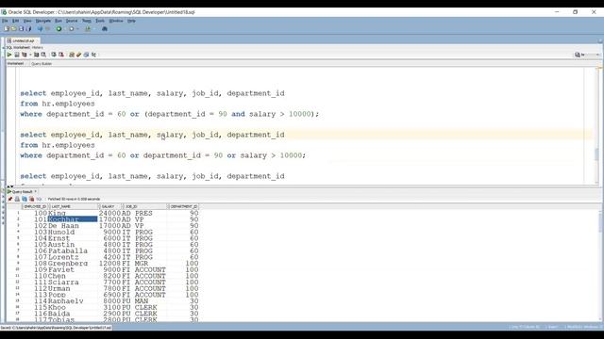Open the Back button dropdown arrow
This screenshot has height=339, width=604.
click(x=65, y=29)
